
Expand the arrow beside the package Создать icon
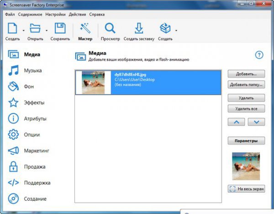pos(176,31)
